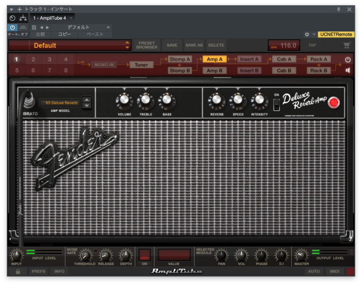Click the TAP tempo button

pyautogui.click(x=312, y=45)
